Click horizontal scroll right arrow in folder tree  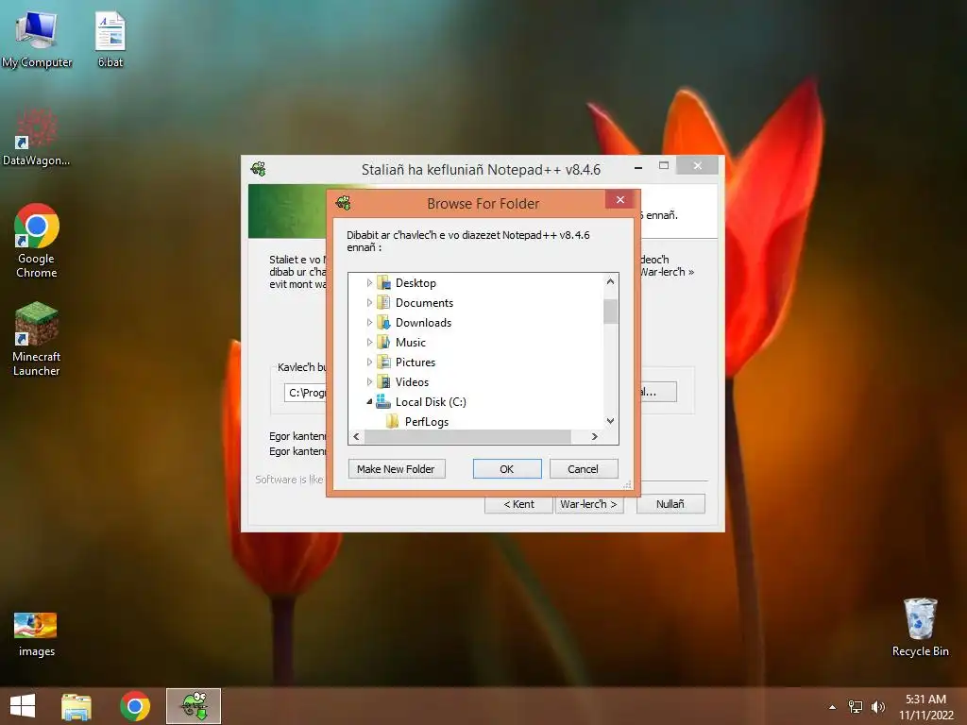coord(595,436)
